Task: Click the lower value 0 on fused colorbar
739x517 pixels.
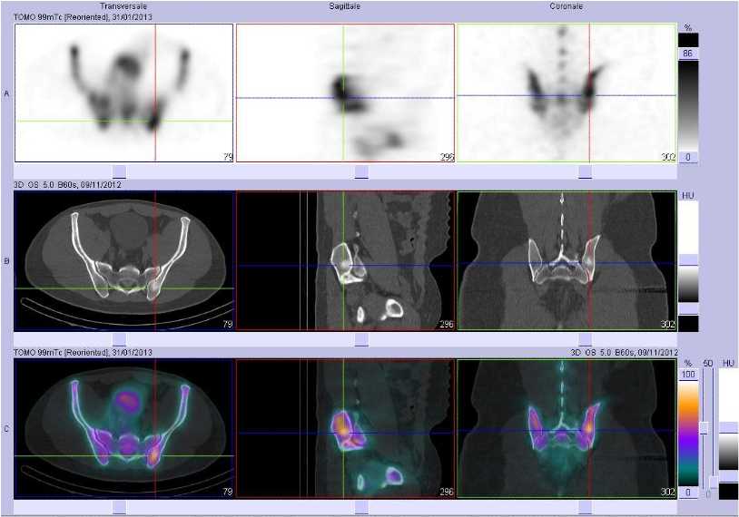Action: [x=688, y=493]
